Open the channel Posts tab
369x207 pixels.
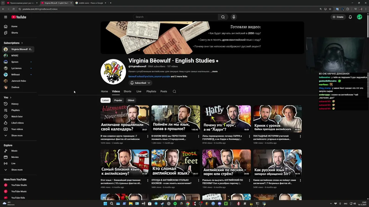point(164,91)
